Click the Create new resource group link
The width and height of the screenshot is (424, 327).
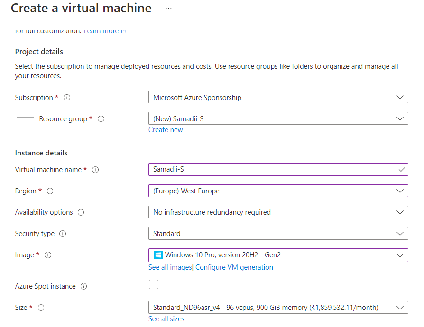tap(166, 130)
